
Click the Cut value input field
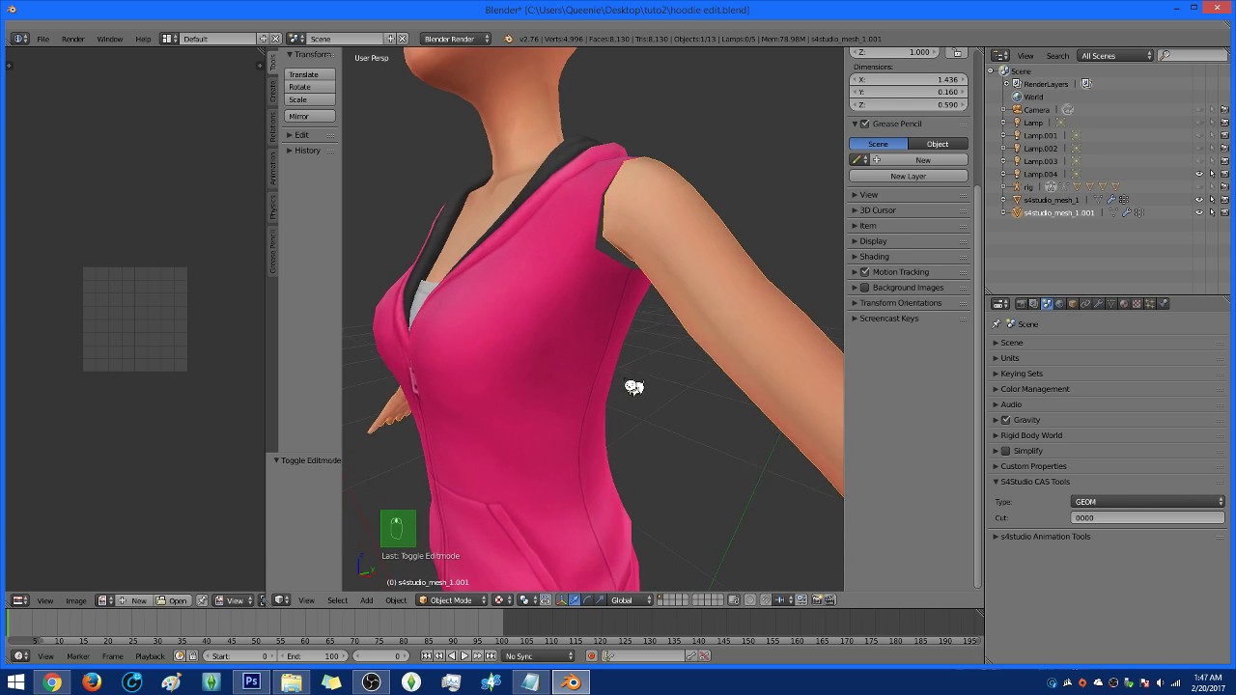pyautogui.click(x=1149, y=518)
